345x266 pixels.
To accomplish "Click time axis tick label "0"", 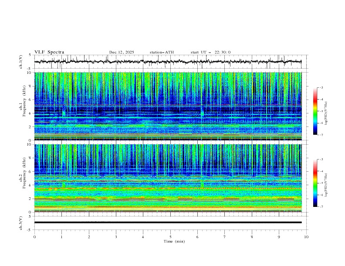I will [x=34, y=237].
